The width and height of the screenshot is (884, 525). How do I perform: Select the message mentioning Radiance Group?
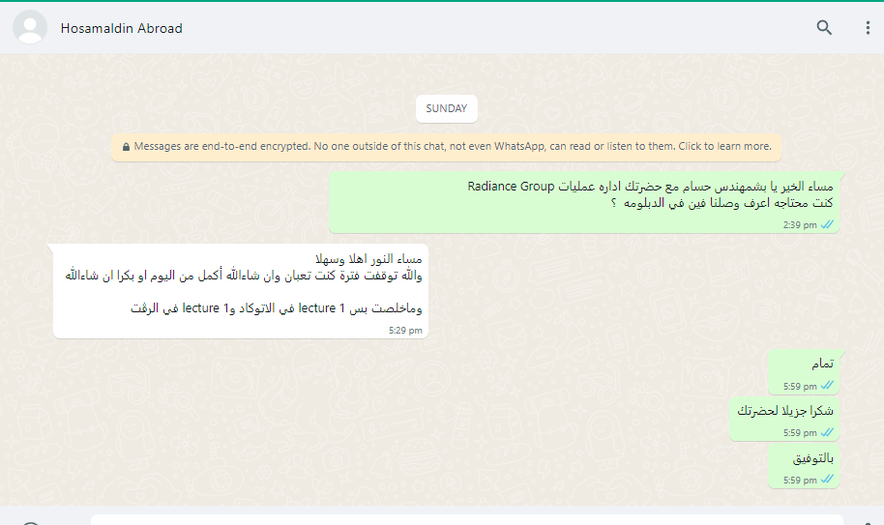[x=584, y=202]
